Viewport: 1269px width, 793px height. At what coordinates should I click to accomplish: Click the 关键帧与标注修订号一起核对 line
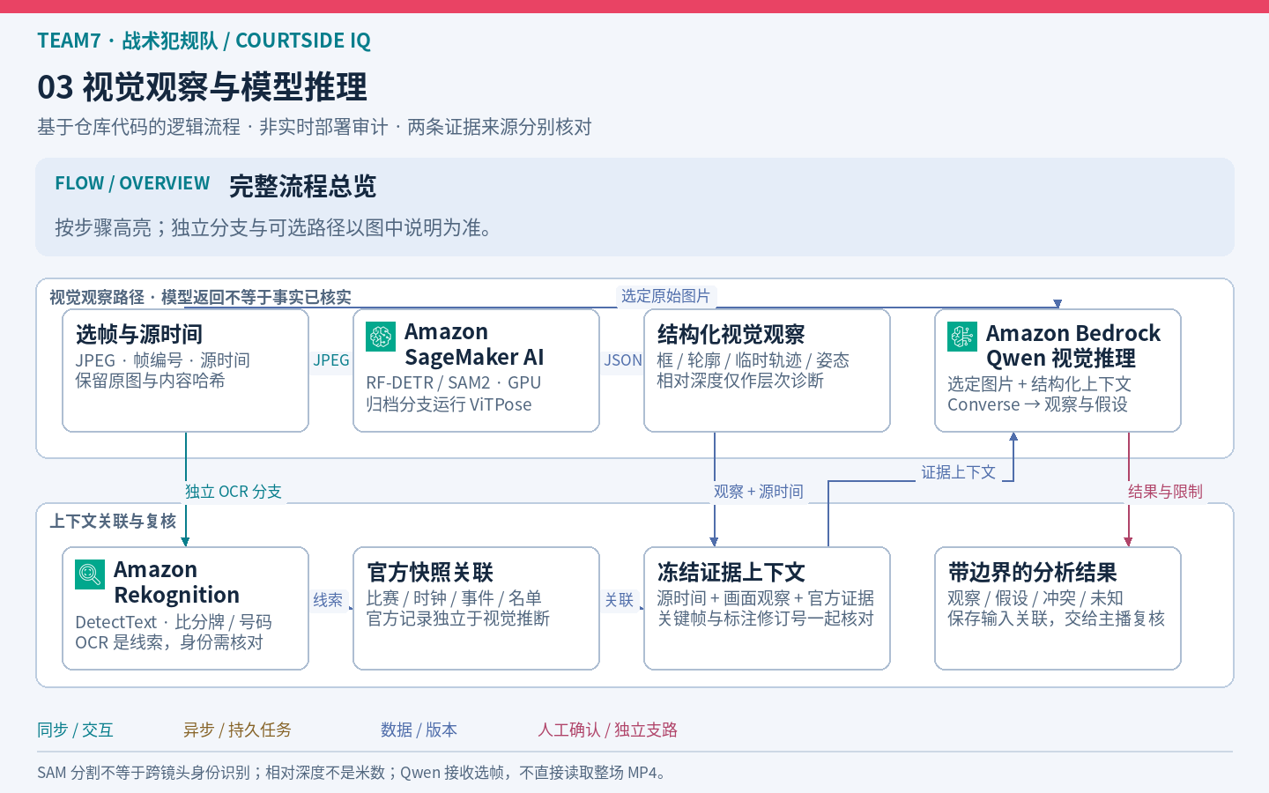pos(766,619)
